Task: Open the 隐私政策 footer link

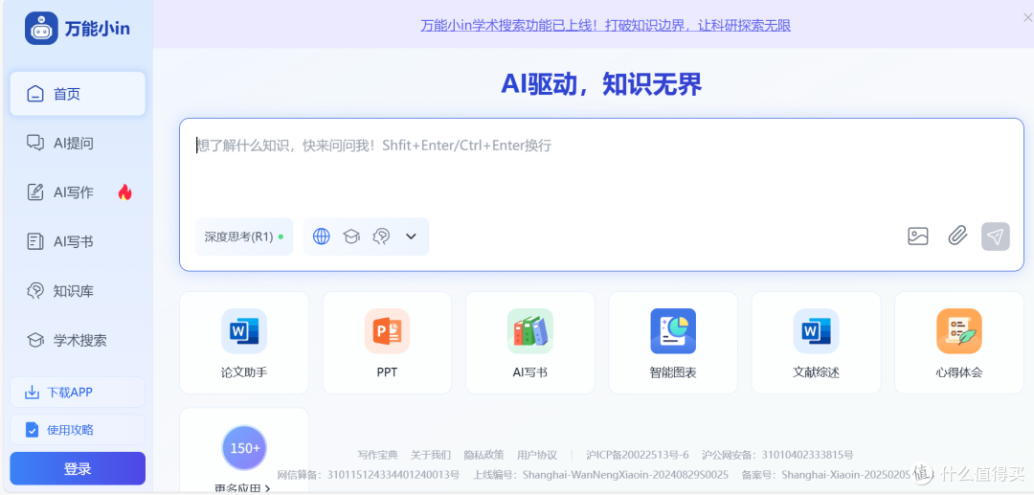Action: 483,455
